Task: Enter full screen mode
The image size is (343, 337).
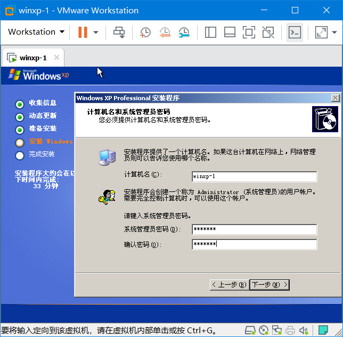Action: point(249,33)
